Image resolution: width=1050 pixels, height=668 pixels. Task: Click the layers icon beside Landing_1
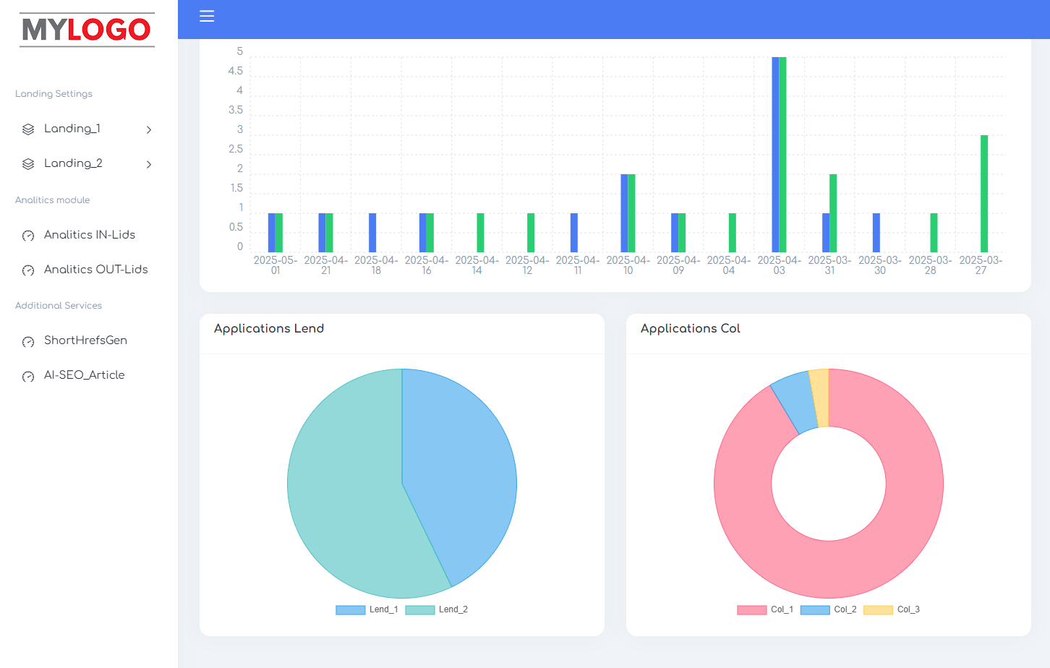point(28,129)
